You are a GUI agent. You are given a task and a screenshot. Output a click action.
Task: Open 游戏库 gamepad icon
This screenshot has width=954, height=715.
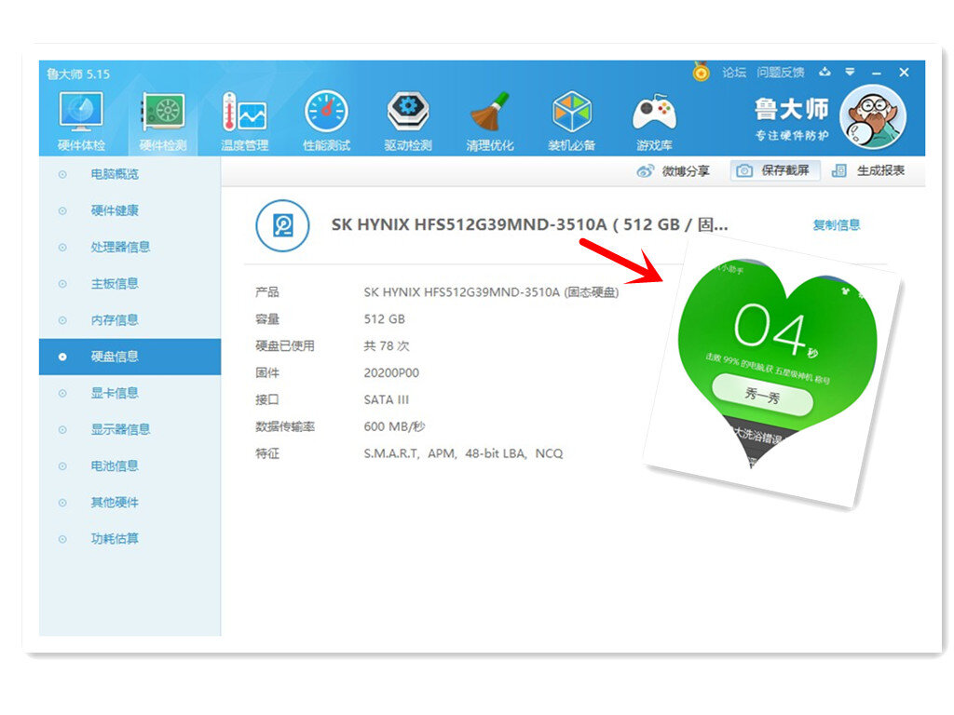point(654,112)
